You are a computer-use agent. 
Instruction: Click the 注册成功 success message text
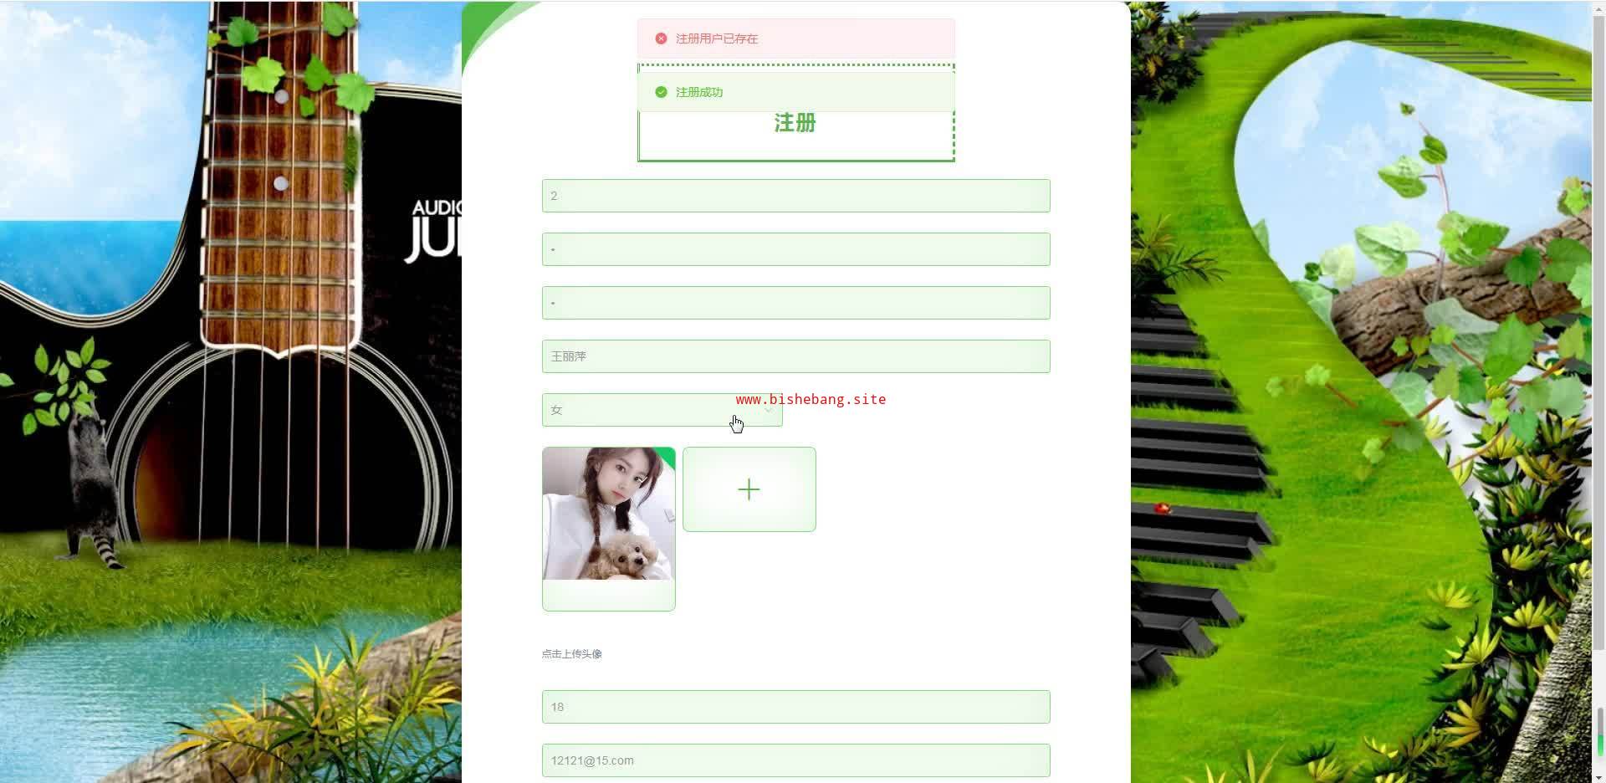[x=699, y=92]
